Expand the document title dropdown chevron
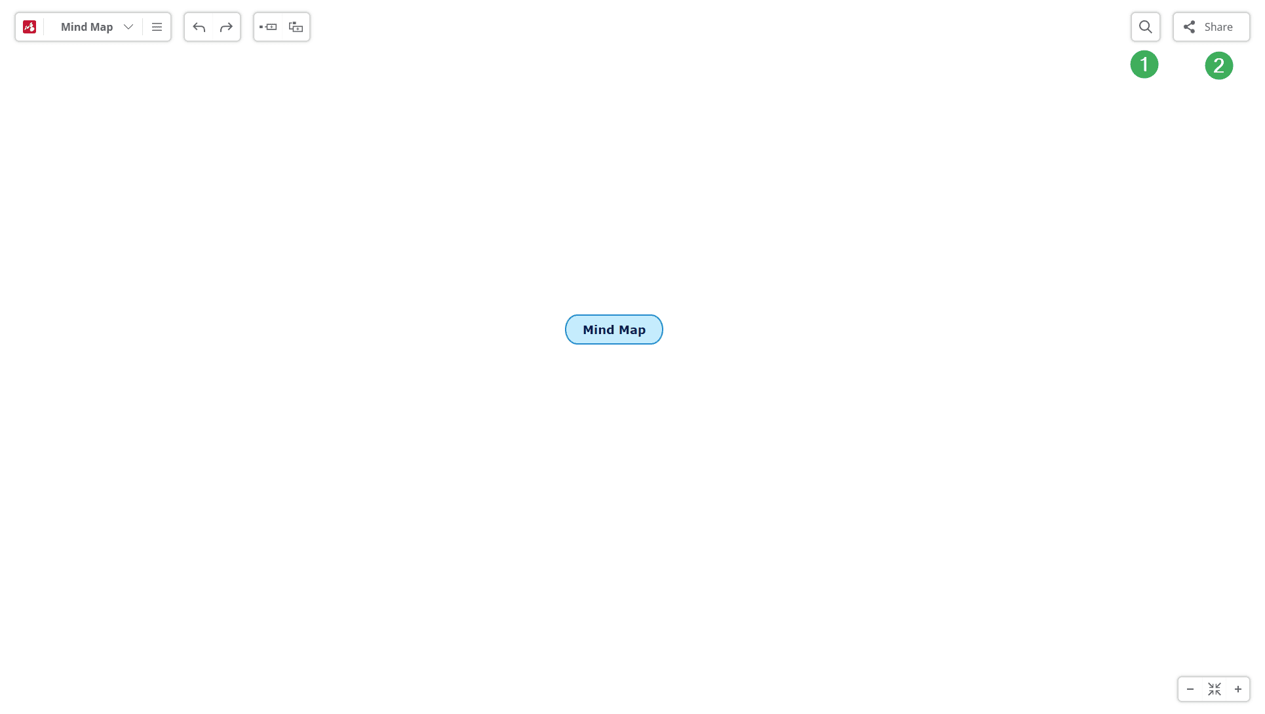1265x714 pixels. (x=128, y=27)
